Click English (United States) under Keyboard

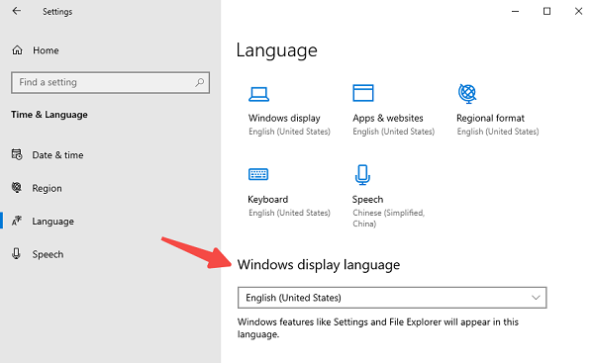click(289, 213)
